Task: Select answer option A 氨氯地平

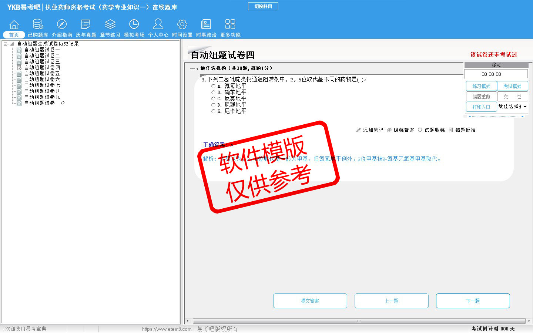Action: (213, 86)
